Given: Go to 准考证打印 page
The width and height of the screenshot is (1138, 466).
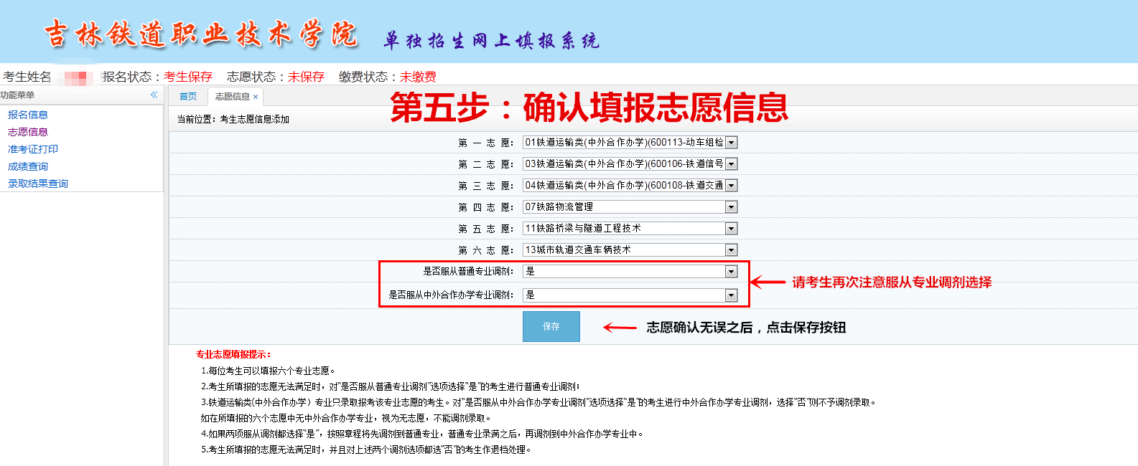Looking at the screenshot, I should [33, 149].
